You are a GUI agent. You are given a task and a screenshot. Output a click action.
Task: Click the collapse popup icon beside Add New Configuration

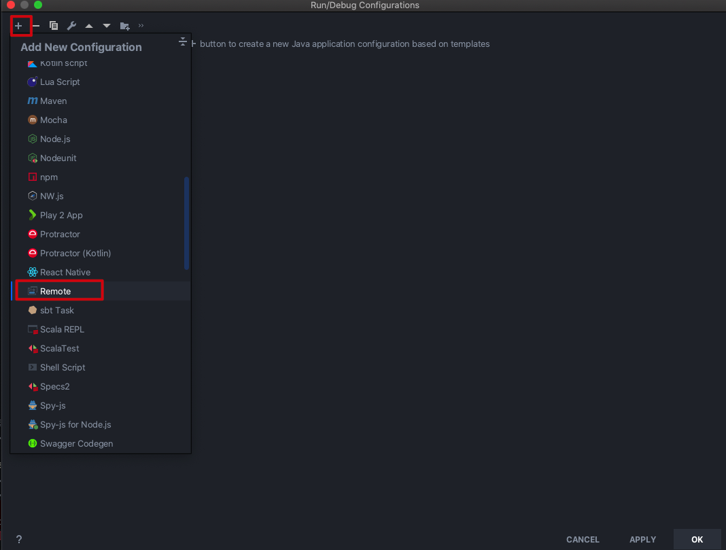[183, 41]
